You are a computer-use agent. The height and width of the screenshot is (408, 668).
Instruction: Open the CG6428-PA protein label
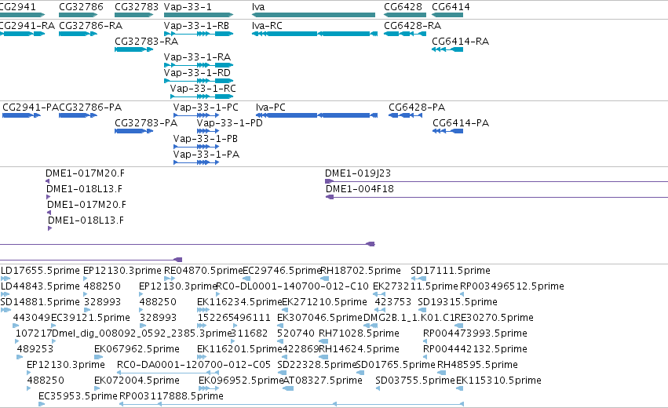pyautogui.click(x=417, y=107)
